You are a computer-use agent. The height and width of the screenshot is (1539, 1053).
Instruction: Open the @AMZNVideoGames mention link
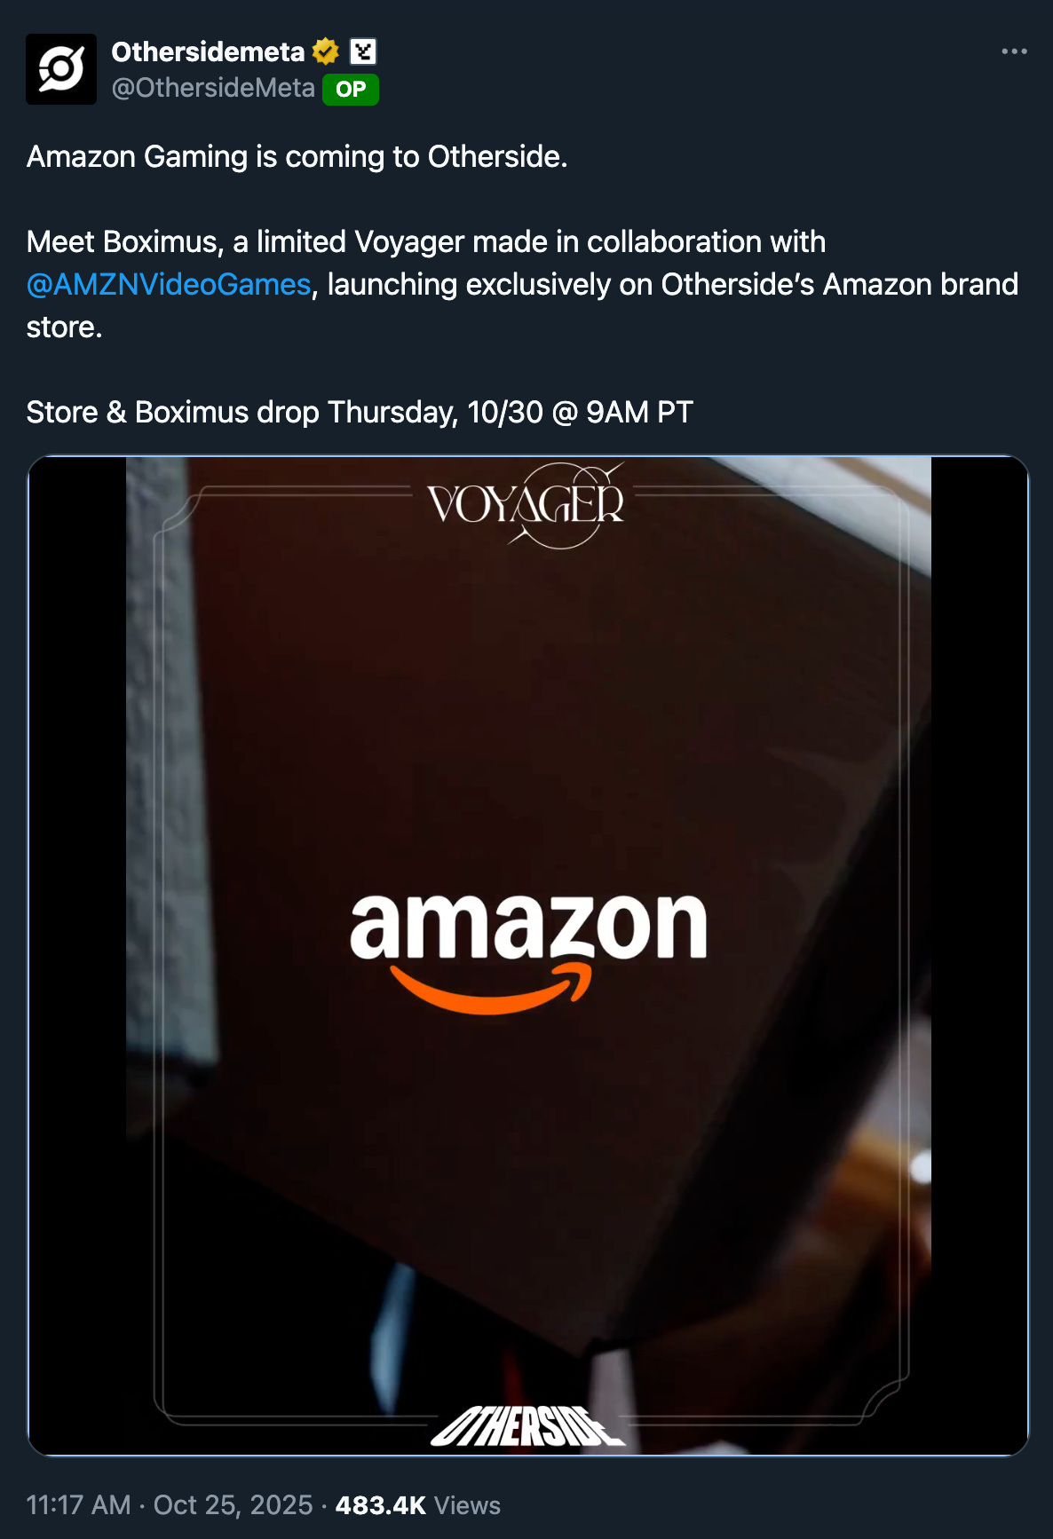[x=169, y=284]
